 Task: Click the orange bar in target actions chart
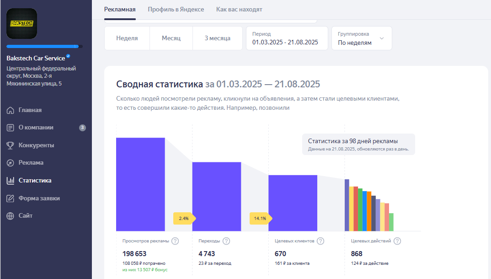[369, 211]
